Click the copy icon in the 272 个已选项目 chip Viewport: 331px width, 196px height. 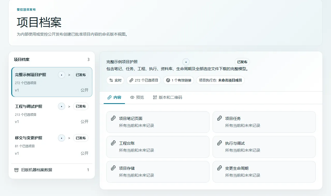tap(131, 80)
